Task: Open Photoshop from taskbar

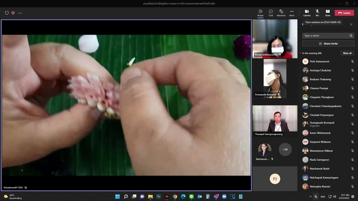Action: click(x=158, y=197)
